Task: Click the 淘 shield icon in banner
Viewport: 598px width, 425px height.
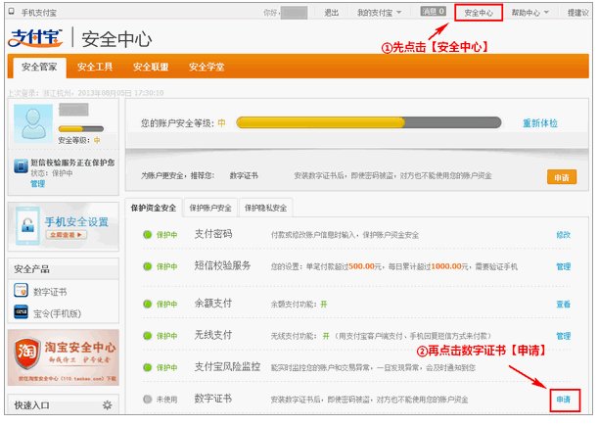Action: (26, 353)
